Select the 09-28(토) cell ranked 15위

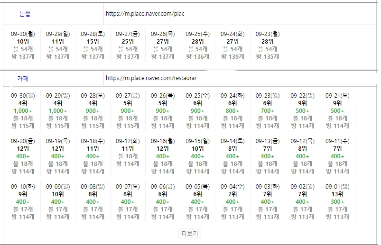tap(93, 45)
